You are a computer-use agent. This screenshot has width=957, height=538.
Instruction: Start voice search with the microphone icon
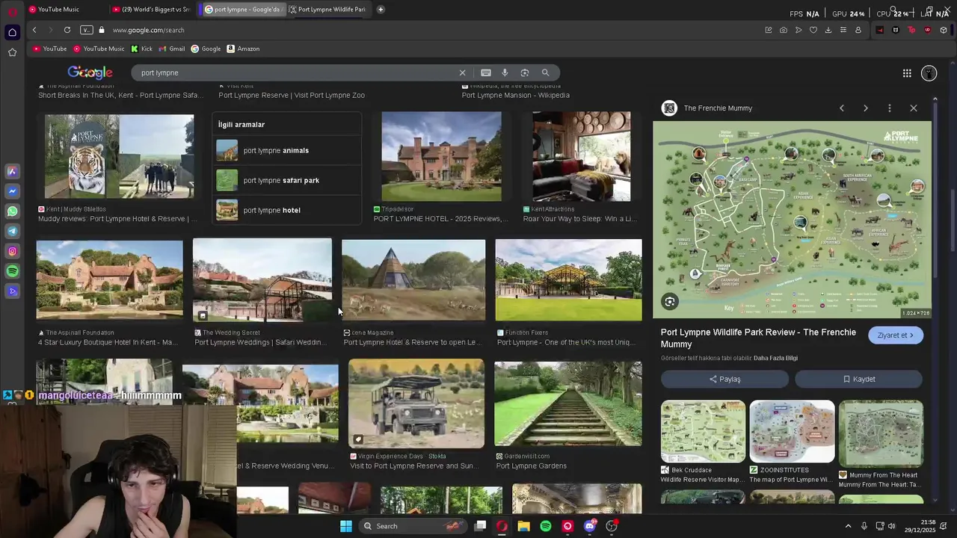505,72
